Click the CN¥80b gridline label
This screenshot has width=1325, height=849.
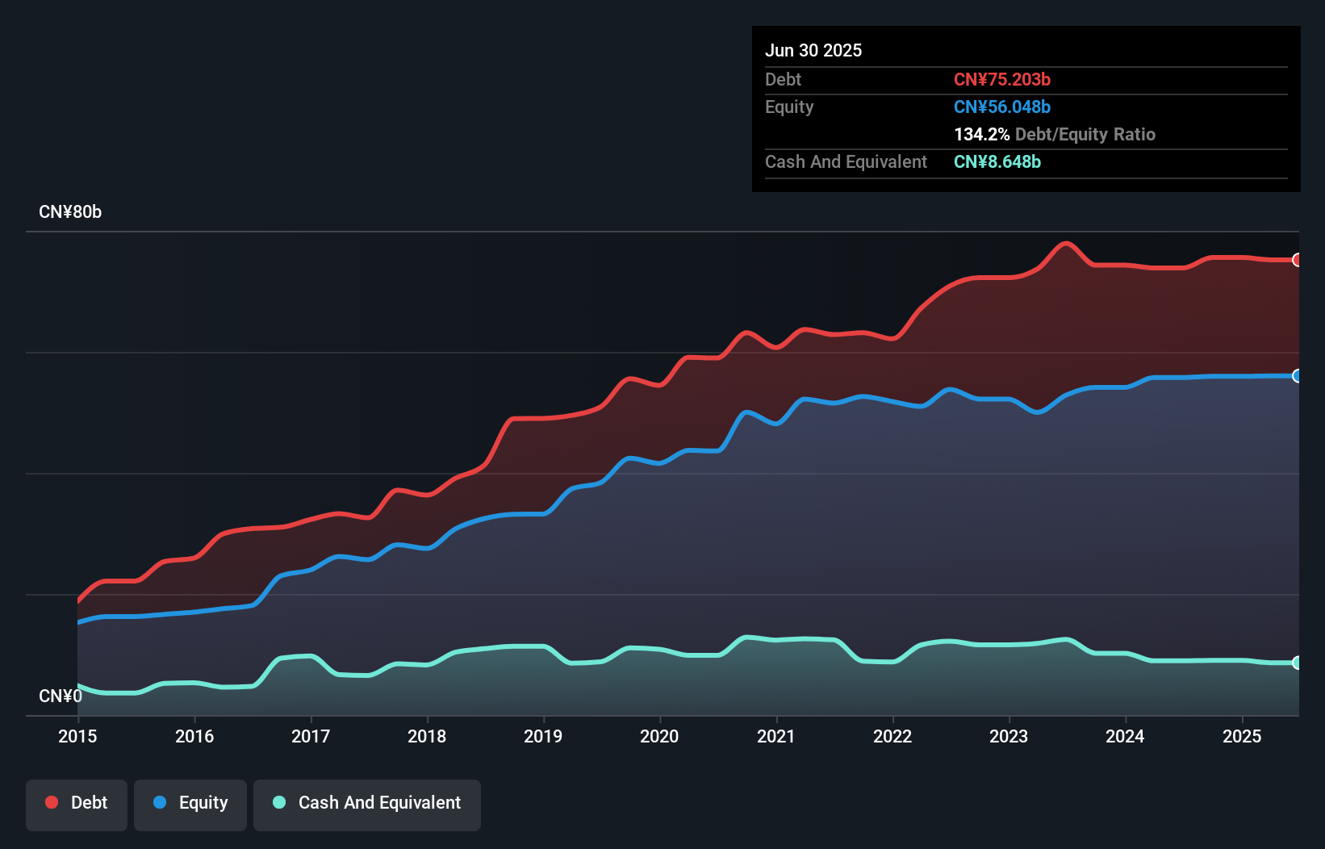71,212
